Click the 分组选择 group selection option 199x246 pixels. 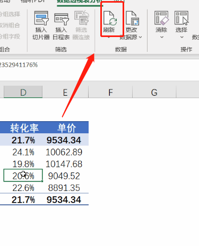[10, 14]
